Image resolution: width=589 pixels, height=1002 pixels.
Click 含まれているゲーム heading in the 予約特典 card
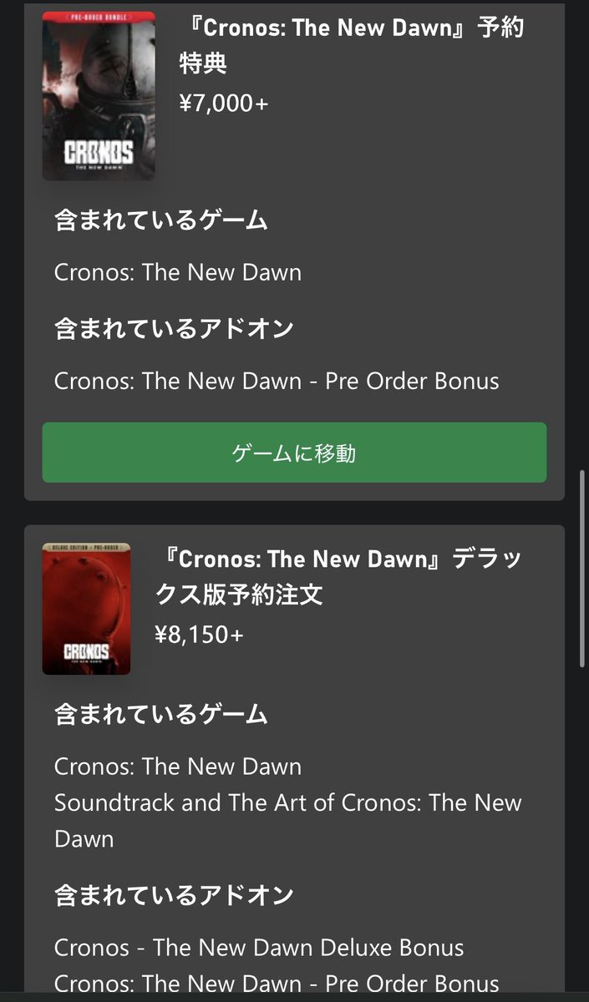click(160, 220)
